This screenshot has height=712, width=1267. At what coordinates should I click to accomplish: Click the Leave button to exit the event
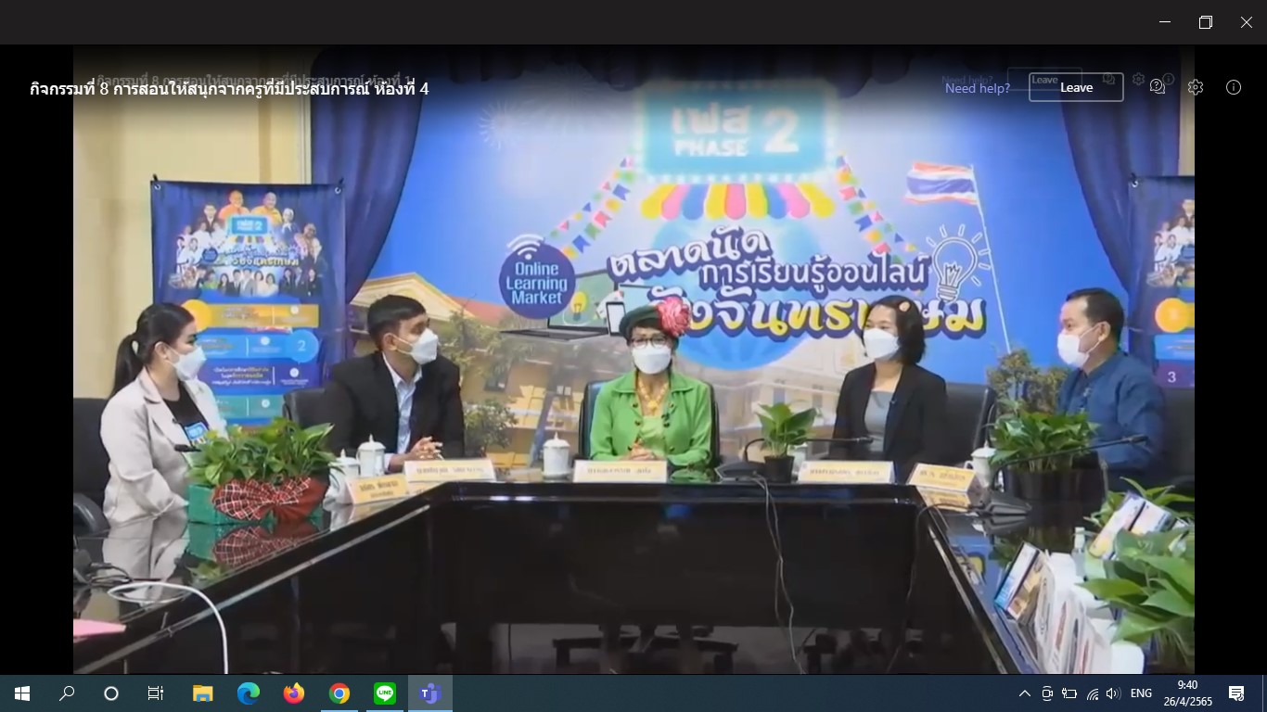[1076, 87]
